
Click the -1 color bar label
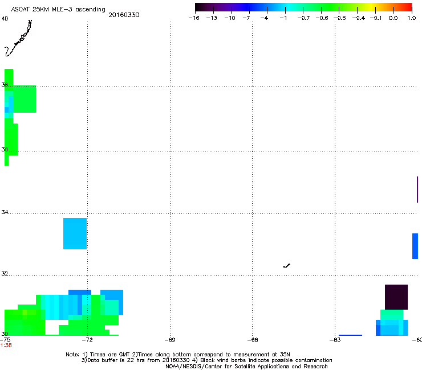click(x=283, y=18)
